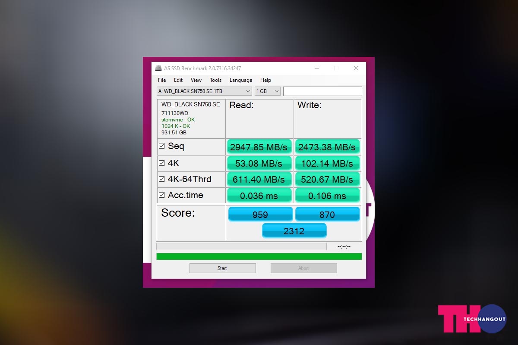Toggle the 4K-64Thrd test checkbox

[x=161, y=179]
